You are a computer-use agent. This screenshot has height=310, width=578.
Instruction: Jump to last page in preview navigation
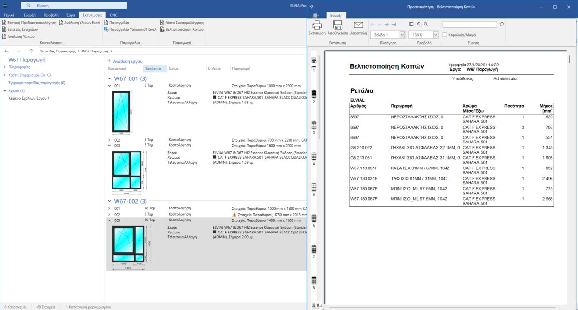pyautogui.click(x=394, y=24)
